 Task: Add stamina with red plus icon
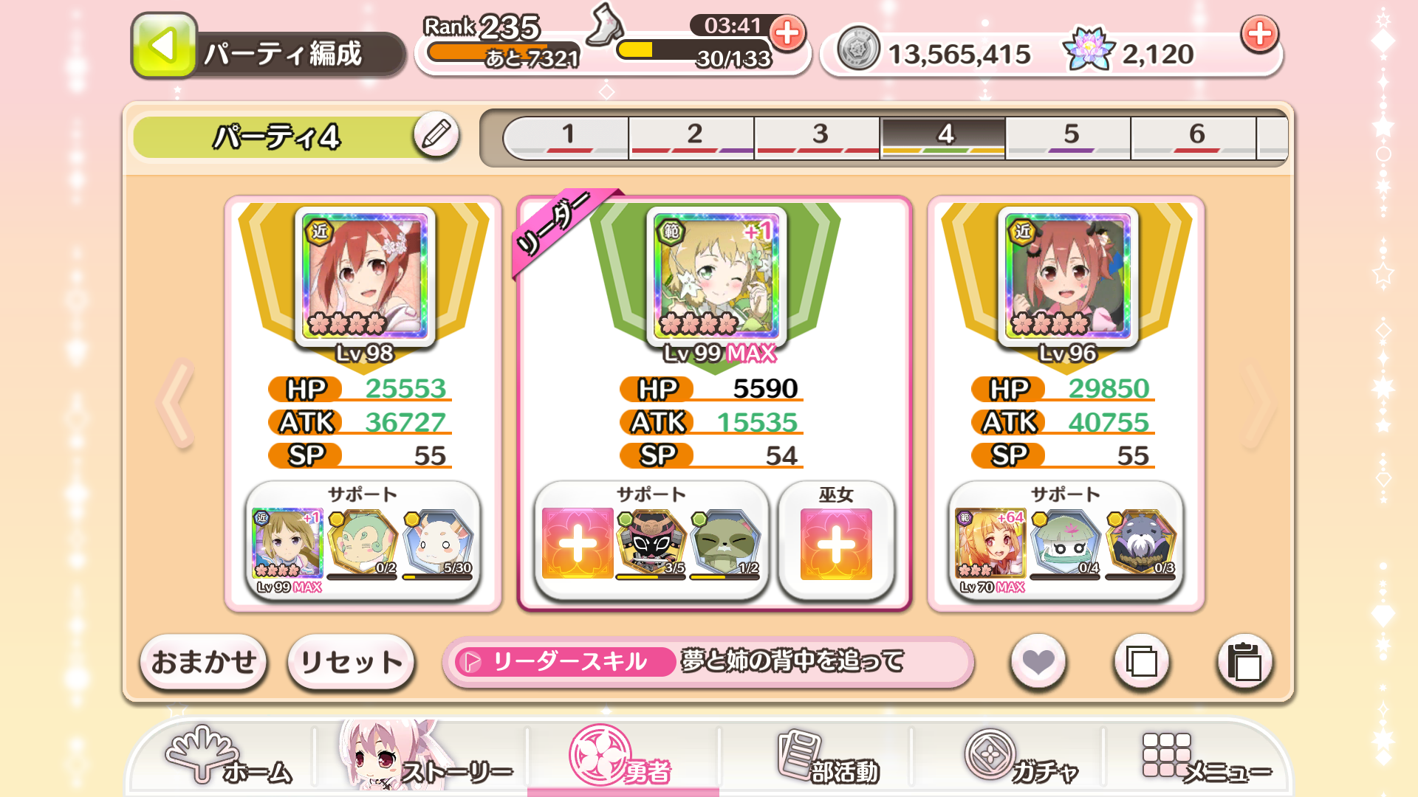[x=787, y=33]
